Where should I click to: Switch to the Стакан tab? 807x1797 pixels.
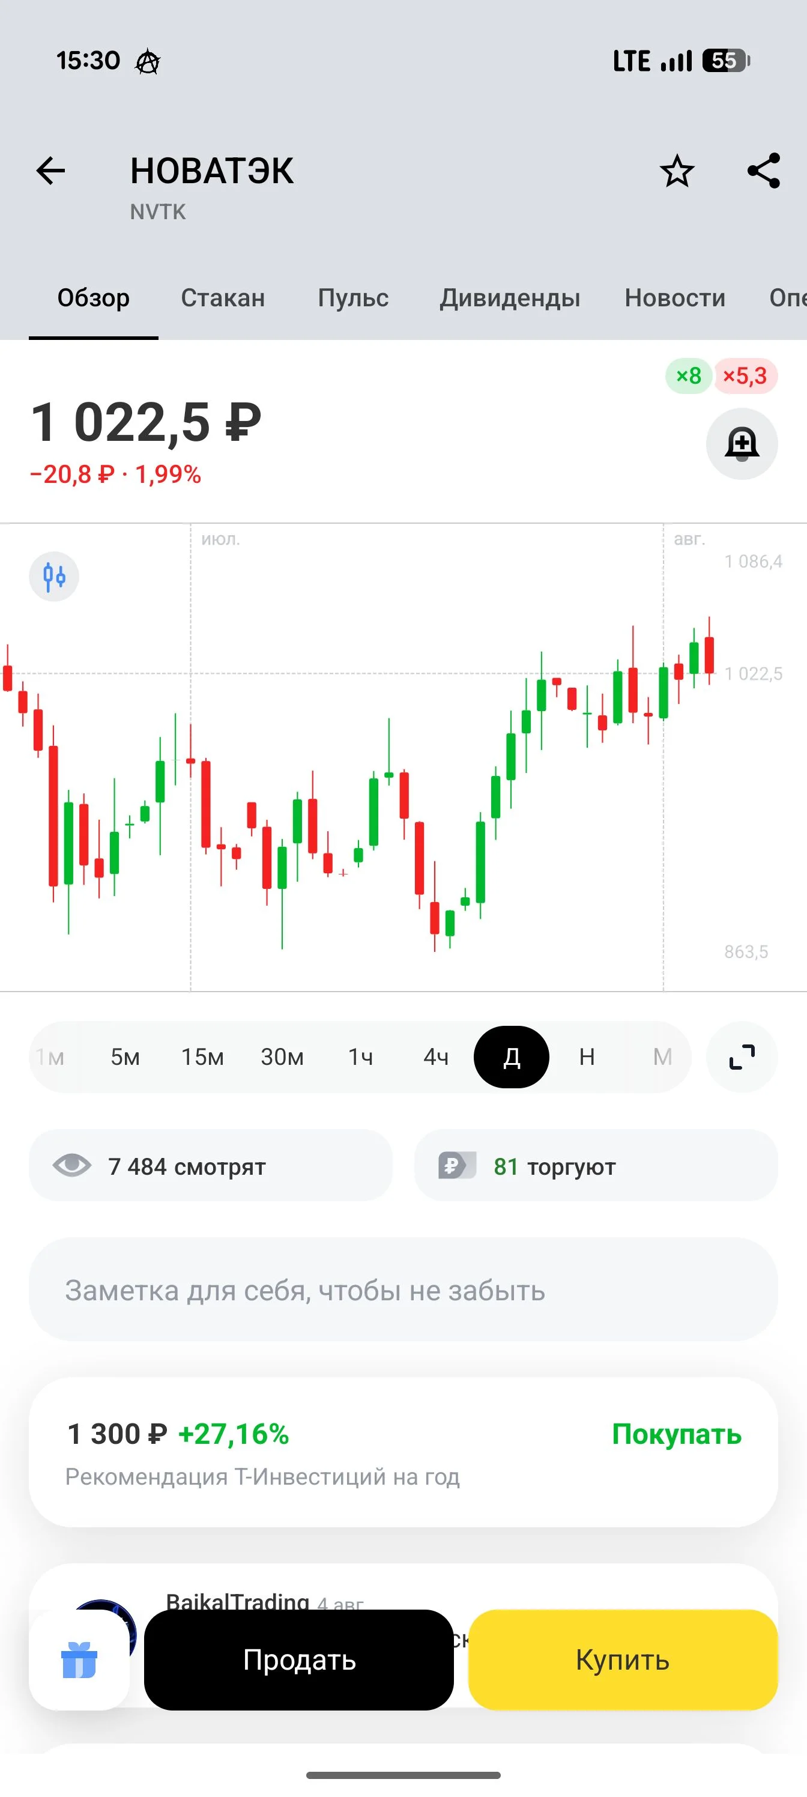(x=223, y=298)
